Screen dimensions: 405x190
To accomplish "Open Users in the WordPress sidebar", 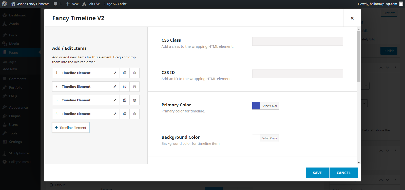I will pos(20,125).
